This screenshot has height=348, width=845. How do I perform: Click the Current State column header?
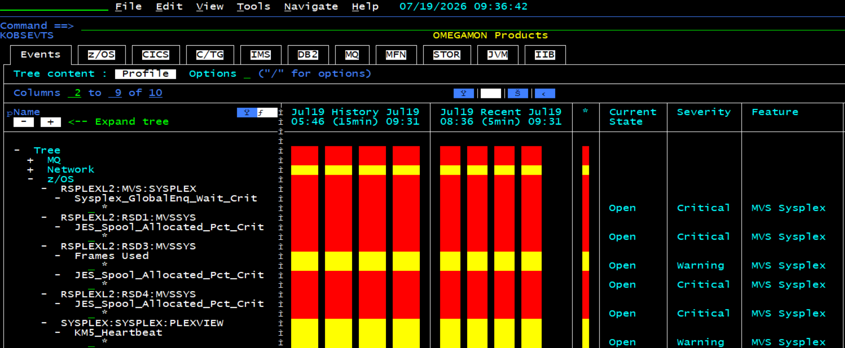[632, 117]
